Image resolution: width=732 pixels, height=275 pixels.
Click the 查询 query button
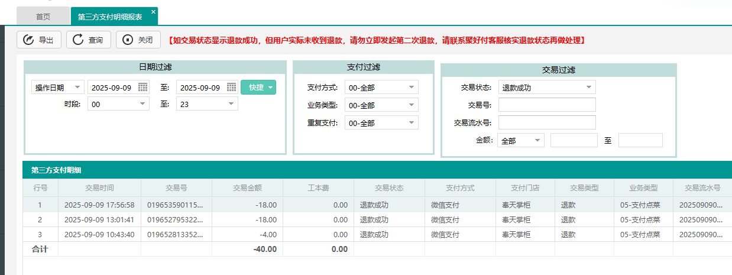click(89, 40)
